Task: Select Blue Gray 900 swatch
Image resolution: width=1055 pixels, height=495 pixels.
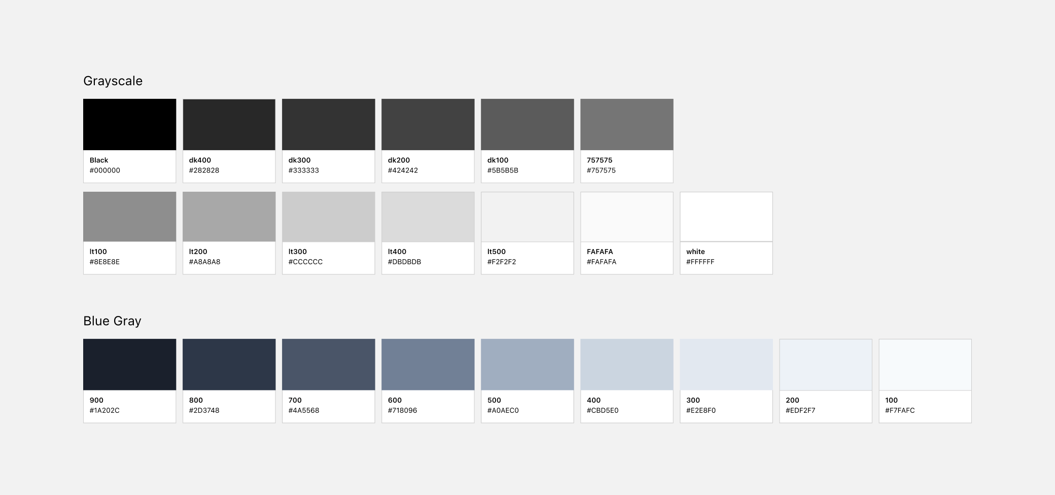Action: 129,365
